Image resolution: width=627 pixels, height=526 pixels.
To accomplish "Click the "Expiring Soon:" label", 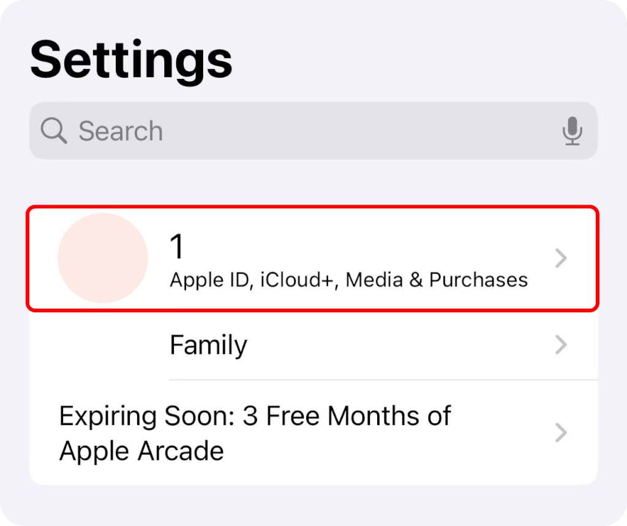I will [147, 416].
